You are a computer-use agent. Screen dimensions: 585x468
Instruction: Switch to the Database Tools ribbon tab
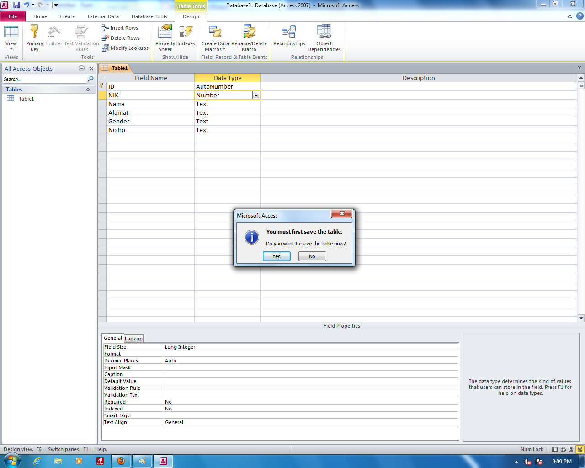149,16
